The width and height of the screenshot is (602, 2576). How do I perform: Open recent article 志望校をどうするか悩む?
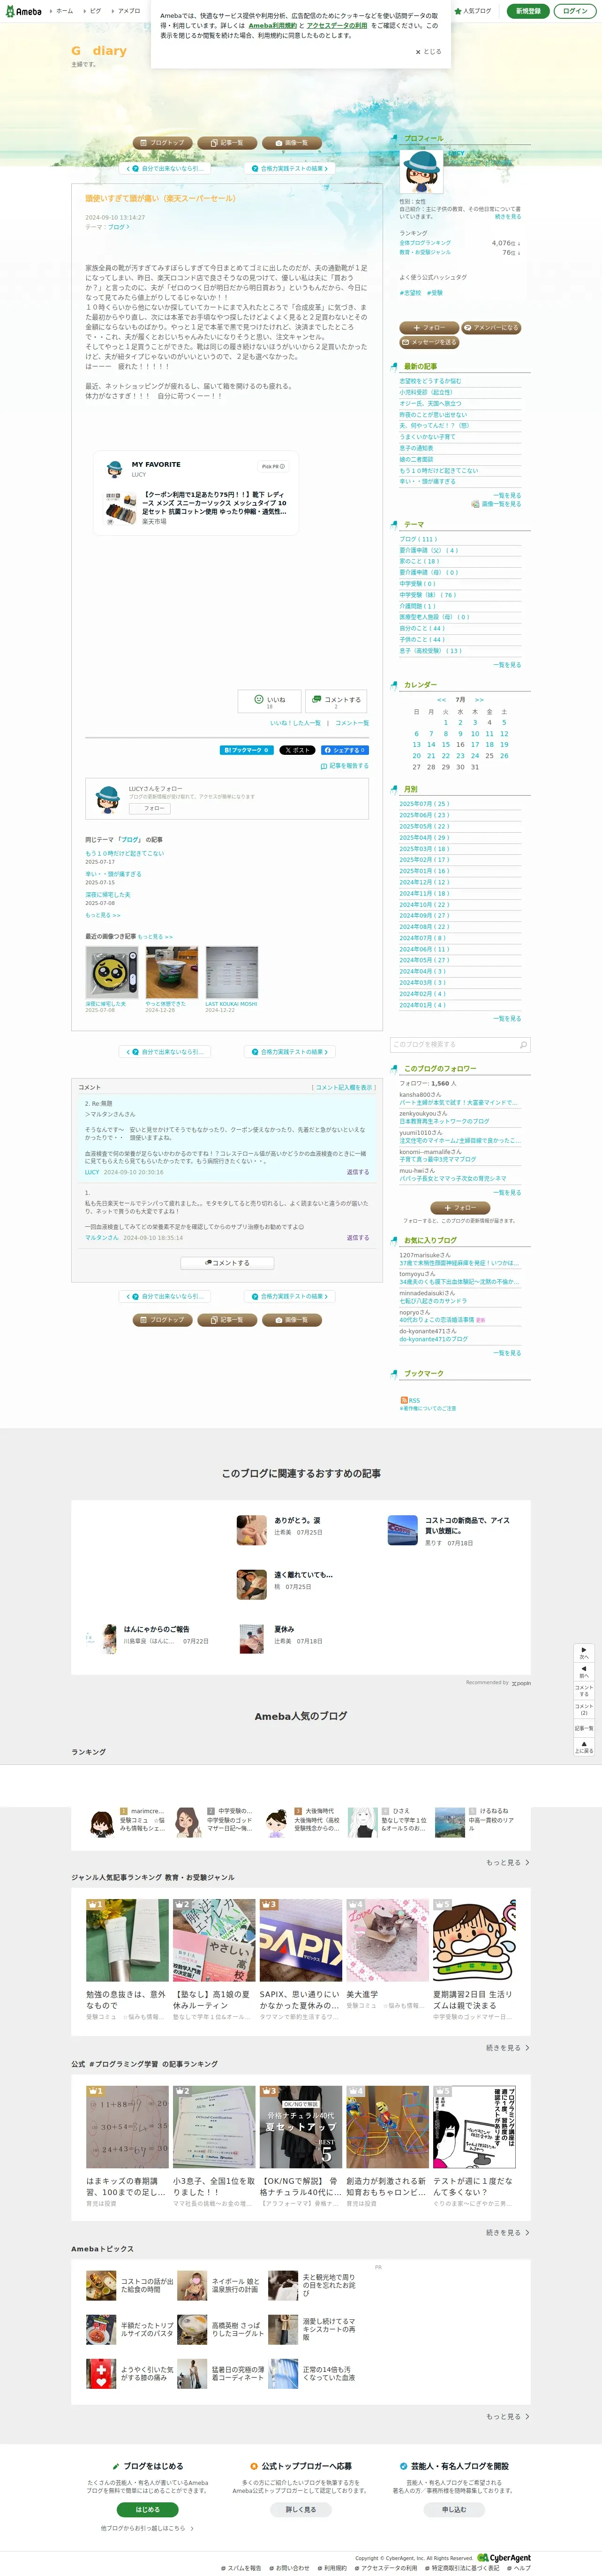(x=430, y=381)
